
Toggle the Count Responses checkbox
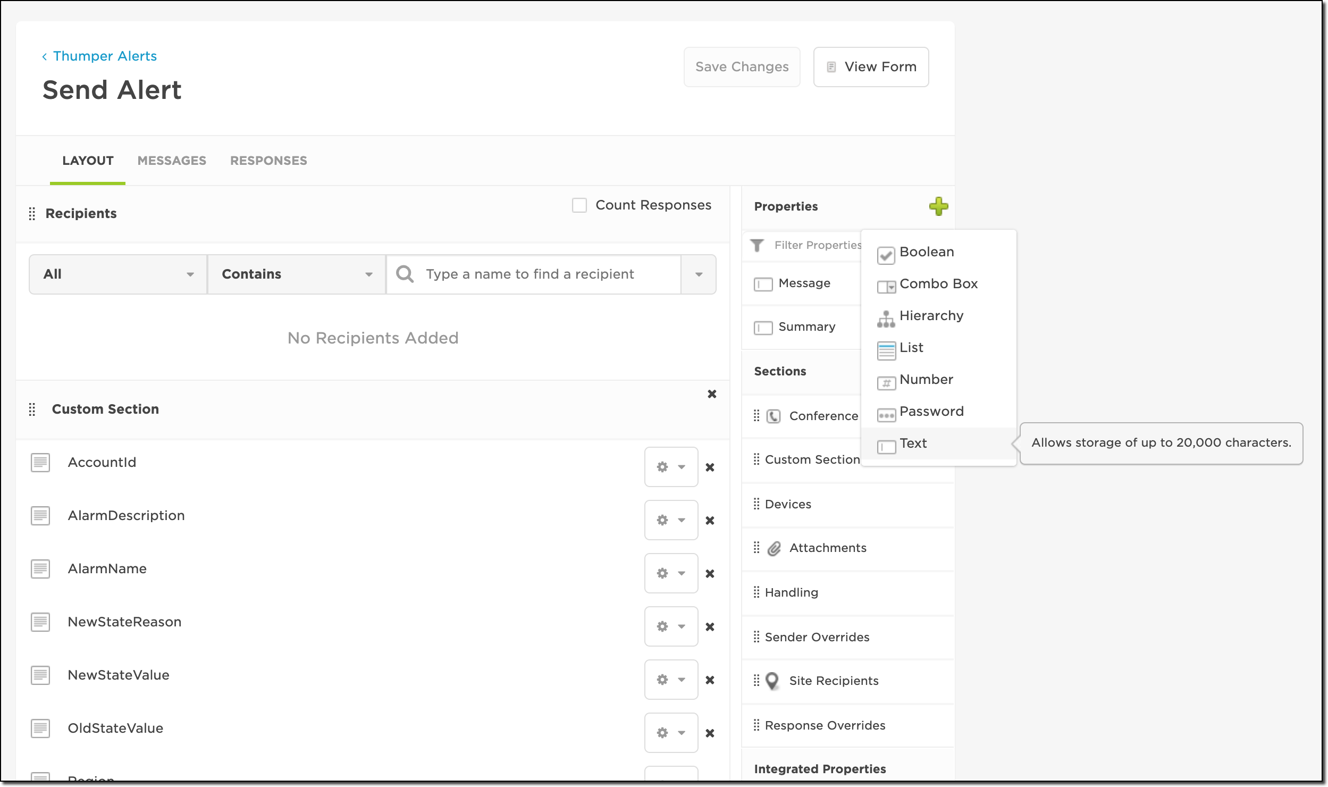click(579, 205)
